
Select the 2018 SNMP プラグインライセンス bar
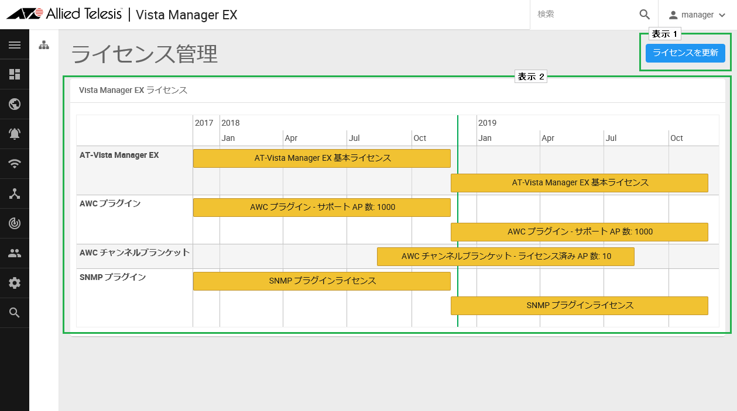(322, 281)
